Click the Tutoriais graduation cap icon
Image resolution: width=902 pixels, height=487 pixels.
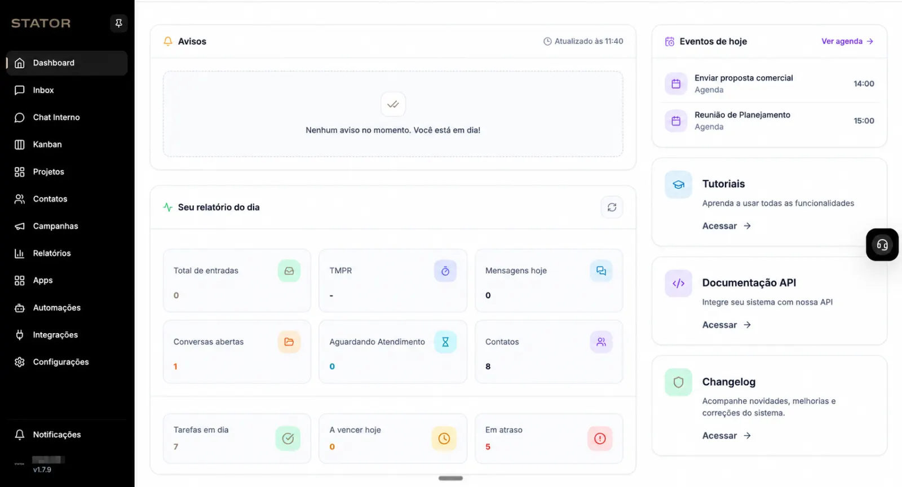coord(678,185)
